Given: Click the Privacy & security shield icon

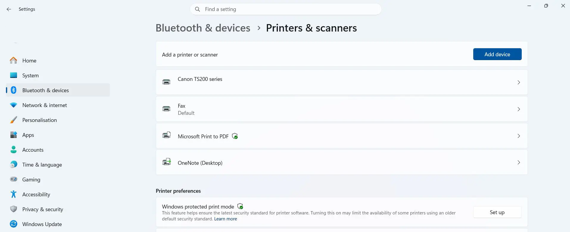Looking at the screenshot, I should point(13,209).
